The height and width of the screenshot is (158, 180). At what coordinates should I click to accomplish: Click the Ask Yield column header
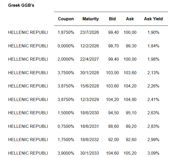(x=153, y=19)
